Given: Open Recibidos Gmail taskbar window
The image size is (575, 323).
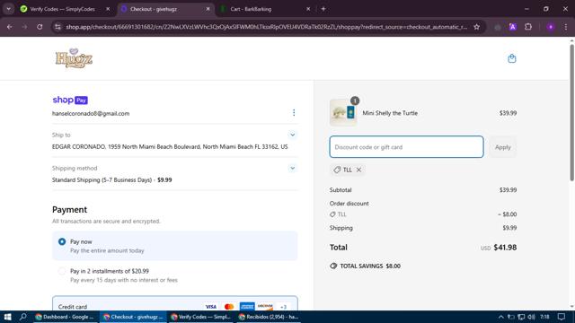Looking at the screenshot, I should pos(269,317).
